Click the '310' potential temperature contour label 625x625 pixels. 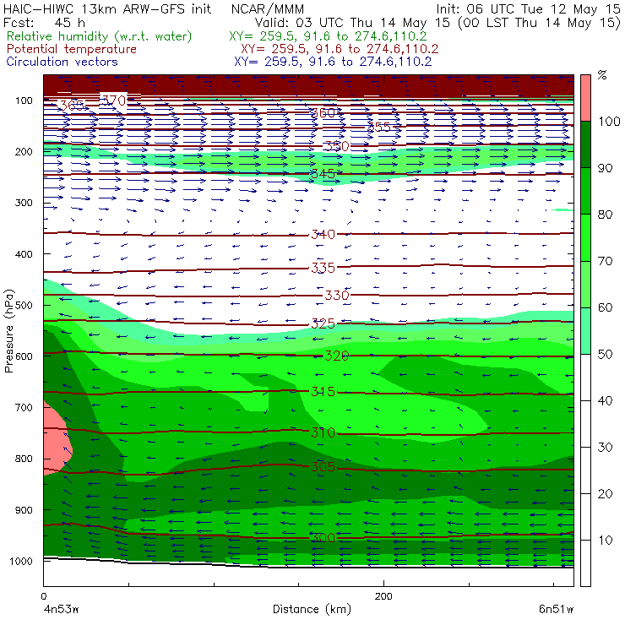(x=323, y=432)
